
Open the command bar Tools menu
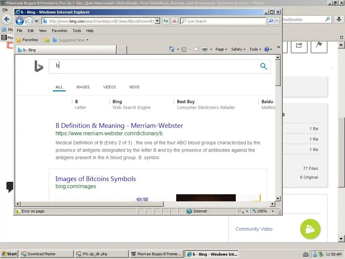click(x=255, y=49)
